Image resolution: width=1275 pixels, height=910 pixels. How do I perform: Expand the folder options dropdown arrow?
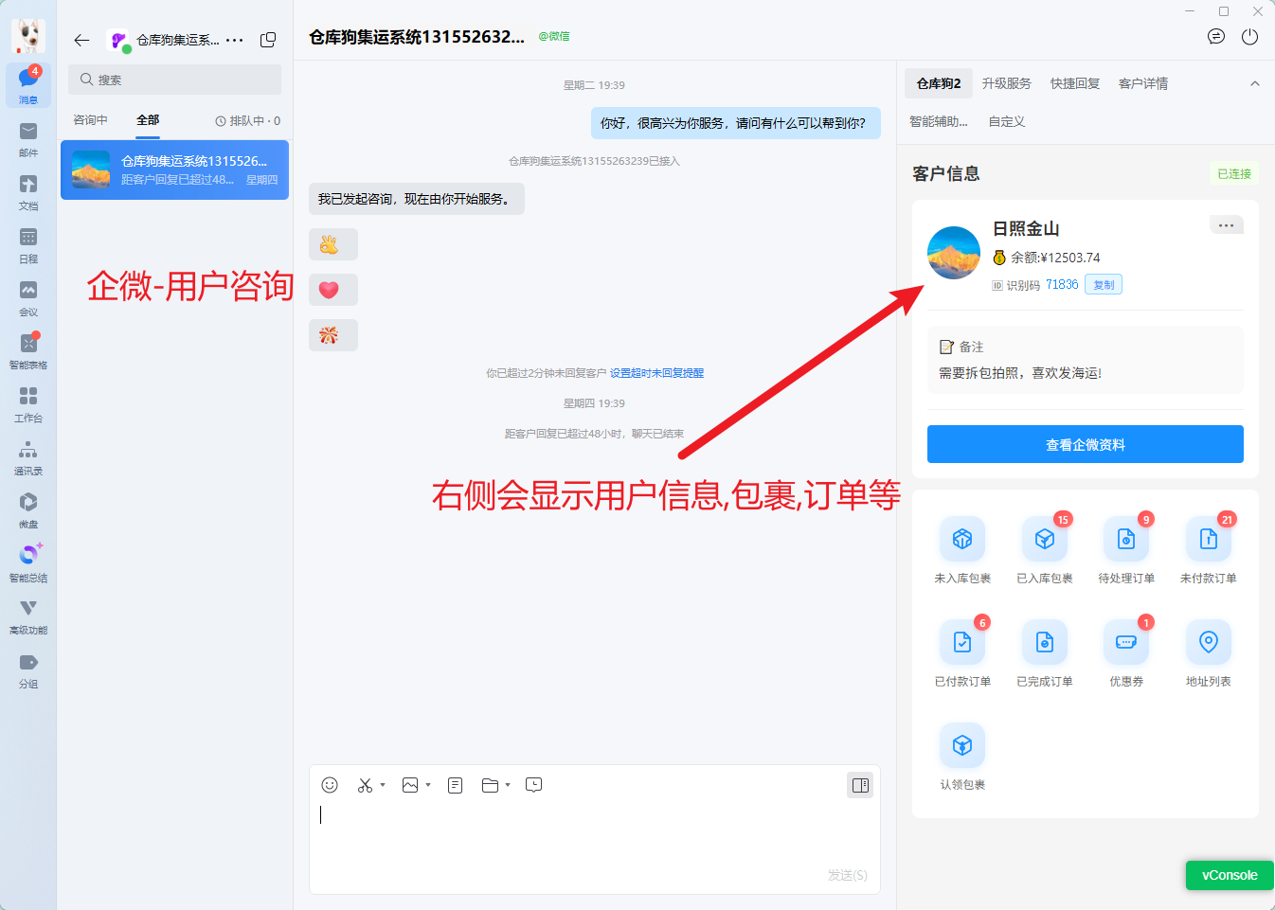pyautogui.click(x=508, y=785)
